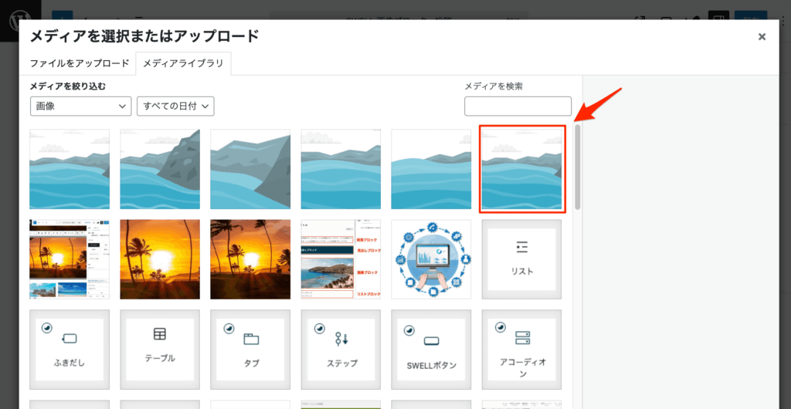Choose the editor screenshot thumbnail showing a sunset
The image size is (791, 409).
[x=70, y=259]
